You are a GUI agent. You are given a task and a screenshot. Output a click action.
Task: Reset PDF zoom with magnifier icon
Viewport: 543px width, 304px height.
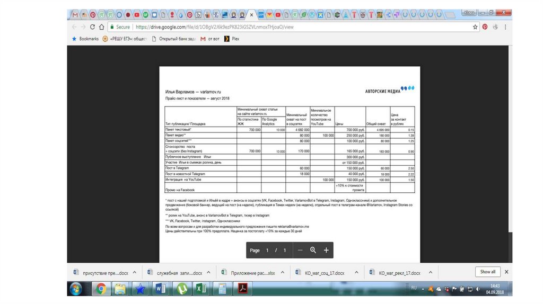tap(313, 250)
